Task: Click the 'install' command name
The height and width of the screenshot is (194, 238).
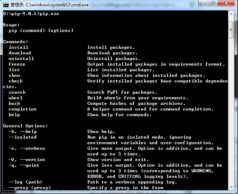Action: click(18, 47)
